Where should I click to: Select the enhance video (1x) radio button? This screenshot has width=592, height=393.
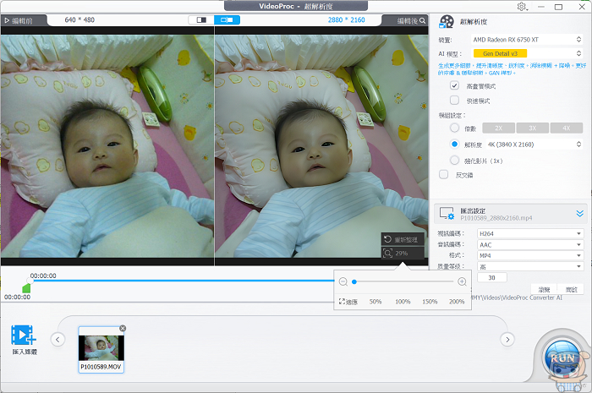pos(454,160)
